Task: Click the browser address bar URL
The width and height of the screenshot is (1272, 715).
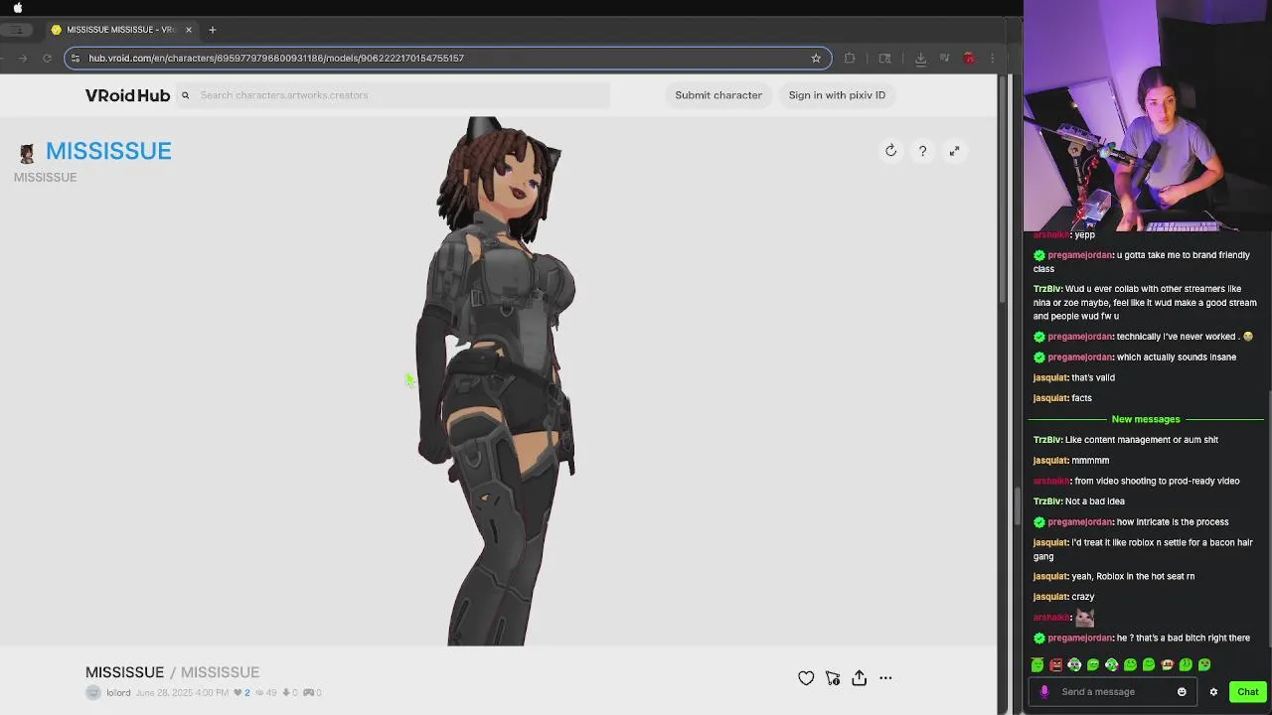Action: [x=276, y=58]
